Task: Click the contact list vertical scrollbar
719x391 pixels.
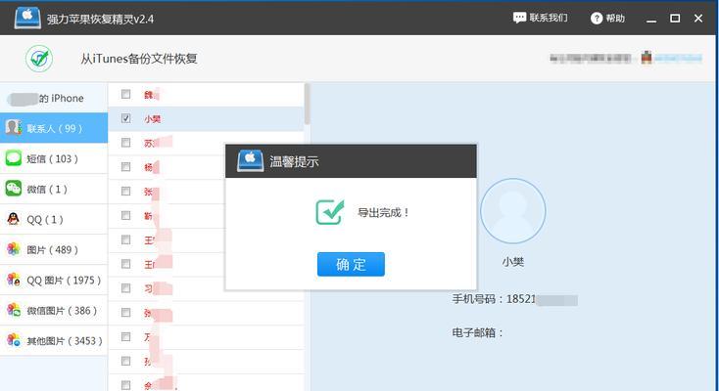Action: coord(307,104)
